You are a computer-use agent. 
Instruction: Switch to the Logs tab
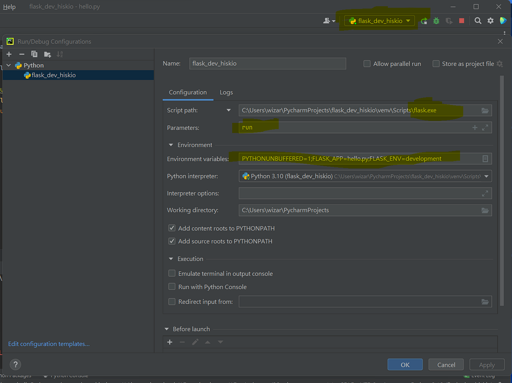(x=226, y=92)
